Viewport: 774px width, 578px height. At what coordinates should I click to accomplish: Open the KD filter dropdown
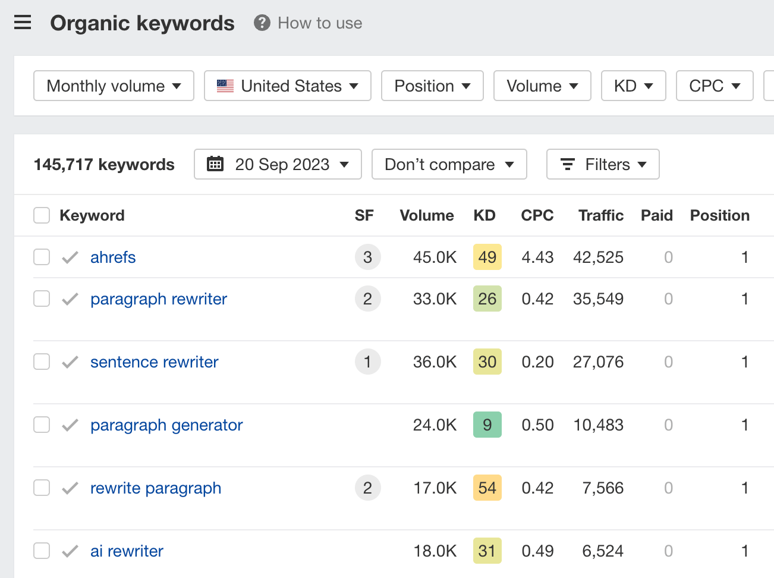point(633,86)
